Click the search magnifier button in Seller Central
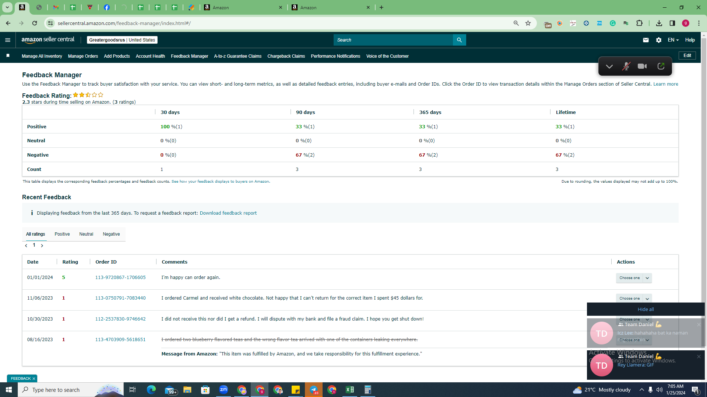The image size is (707, 397). [459, 40]
